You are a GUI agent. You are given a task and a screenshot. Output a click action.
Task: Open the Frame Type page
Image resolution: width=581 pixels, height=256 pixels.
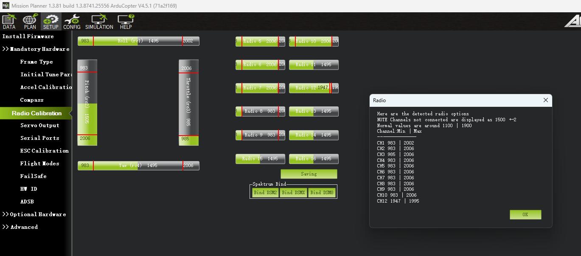(36, 62)
